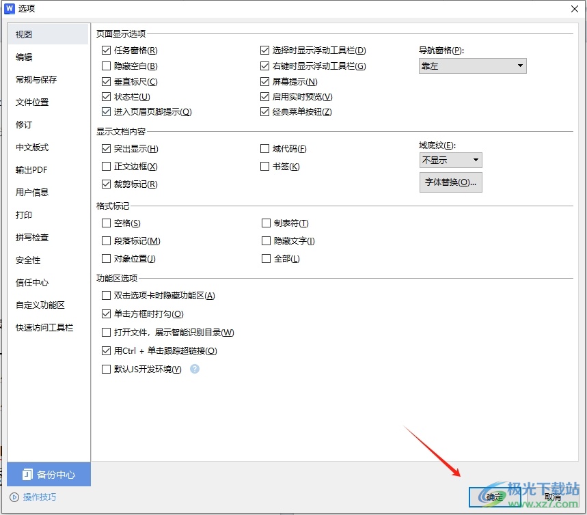The height and width of the screenshot is (515, 587).
Task: Close the 选项 dialog
Action: click(x=575, y=9)
